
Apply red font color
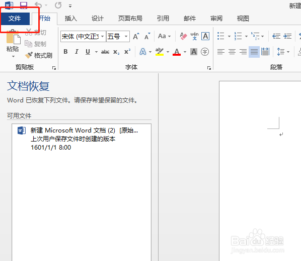[177, 52]
